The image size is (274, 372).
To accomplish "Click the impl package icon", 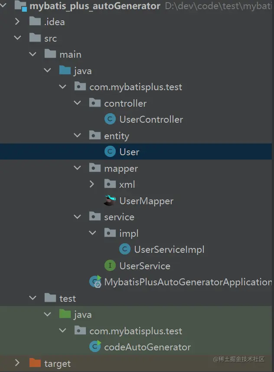I will (x=110, y=233).
